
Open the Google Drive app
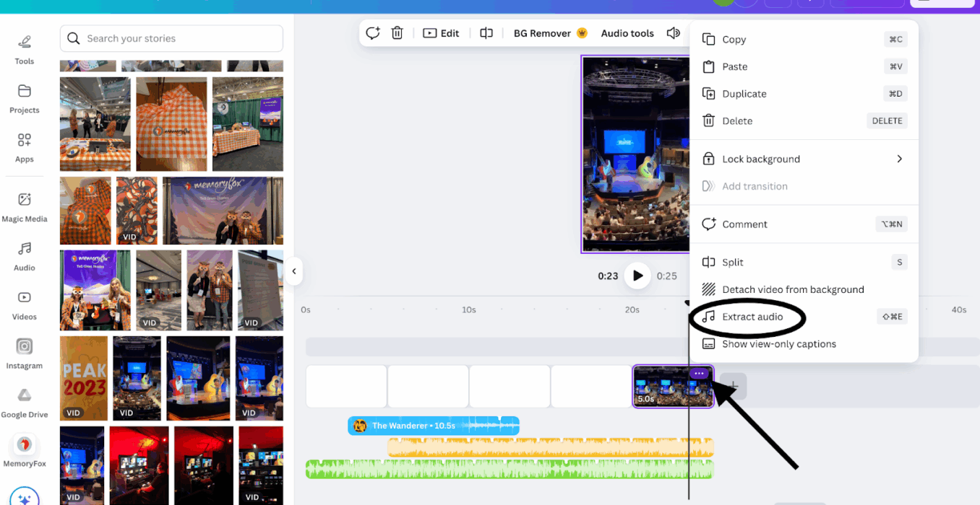pos(25,402)
